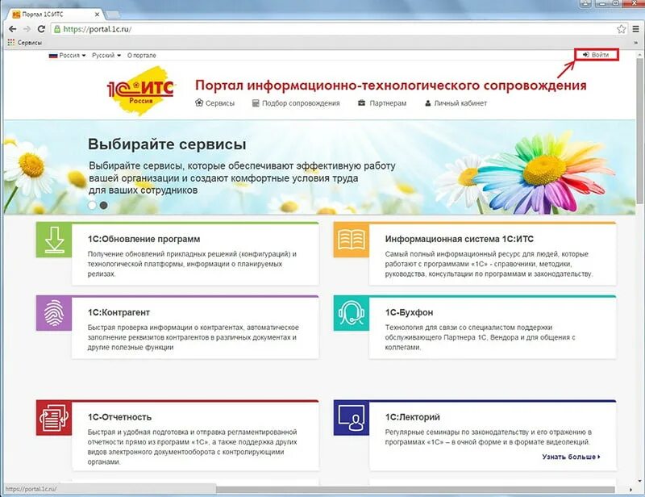Viewport: 645px width, 497px height.
Task: Close the Портал 1С:ИТС tab
Action: tap(97, 15)
